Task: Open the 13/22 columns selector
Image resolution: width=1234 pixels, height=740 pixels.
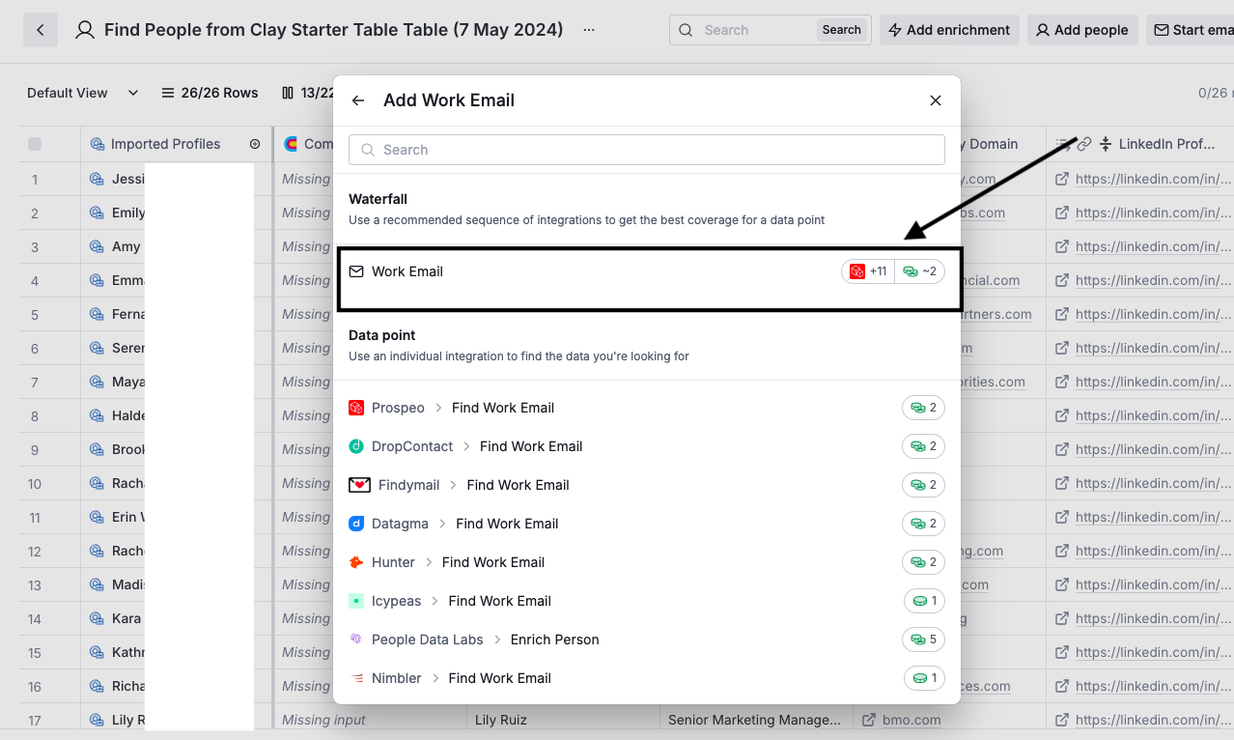Action: (x=309, y=93)
